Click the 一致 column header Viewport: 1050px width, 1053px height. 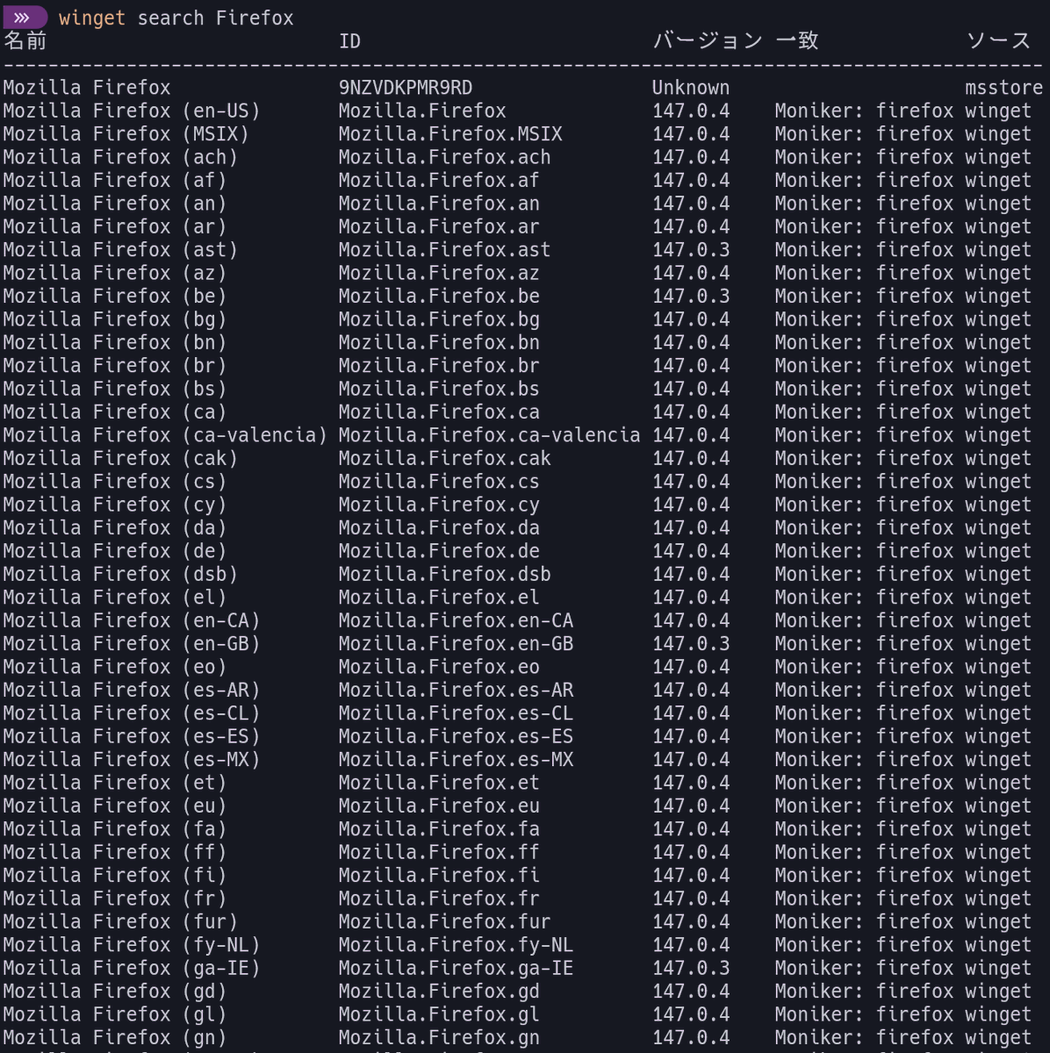tap(797, 40)
